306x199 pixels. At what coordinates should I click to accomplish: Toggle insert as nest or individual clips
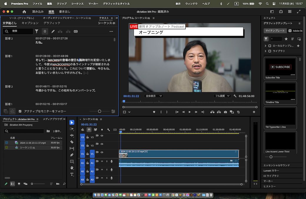point(83,130)
